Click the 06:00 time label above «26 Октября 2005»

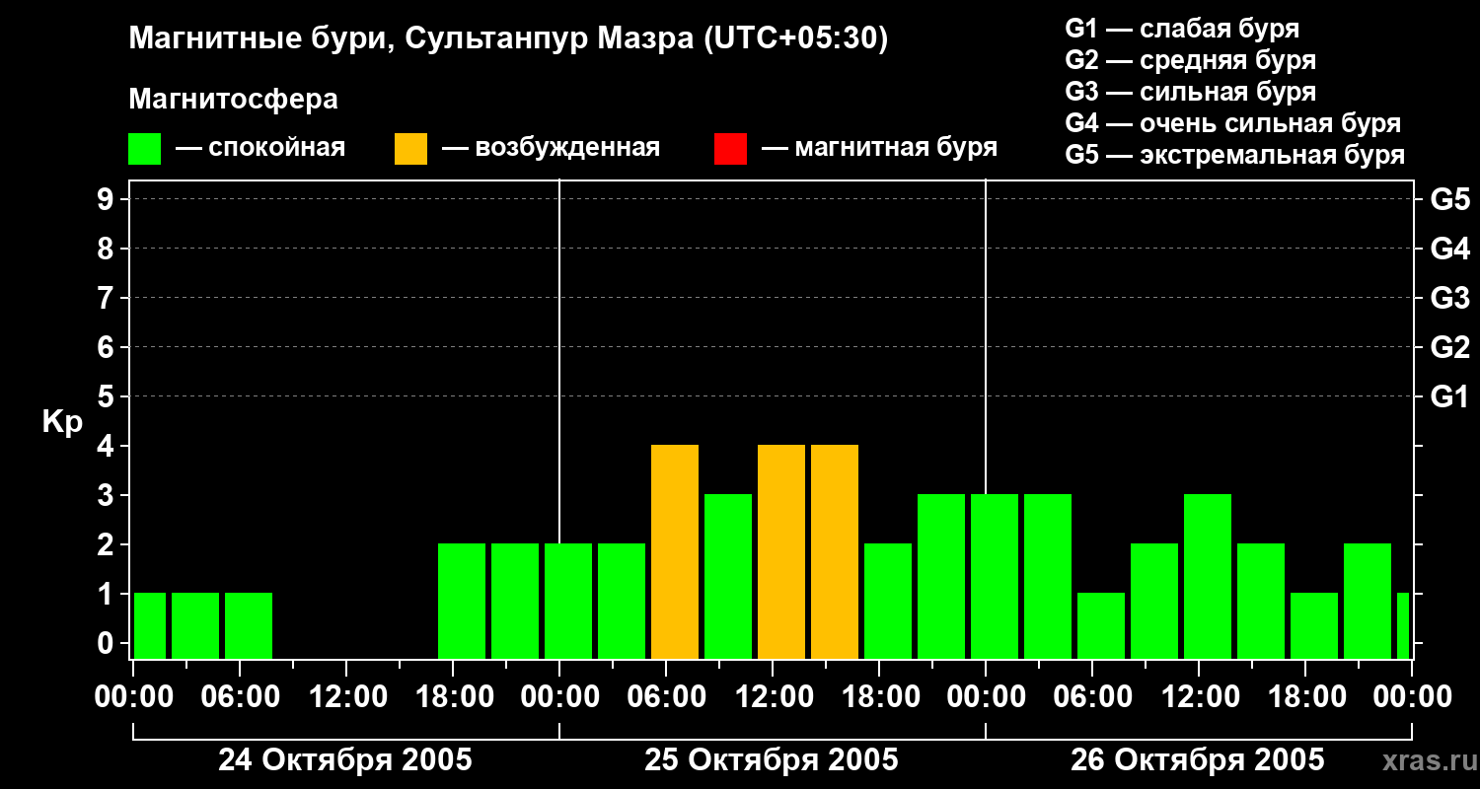tap(1092, 697)
